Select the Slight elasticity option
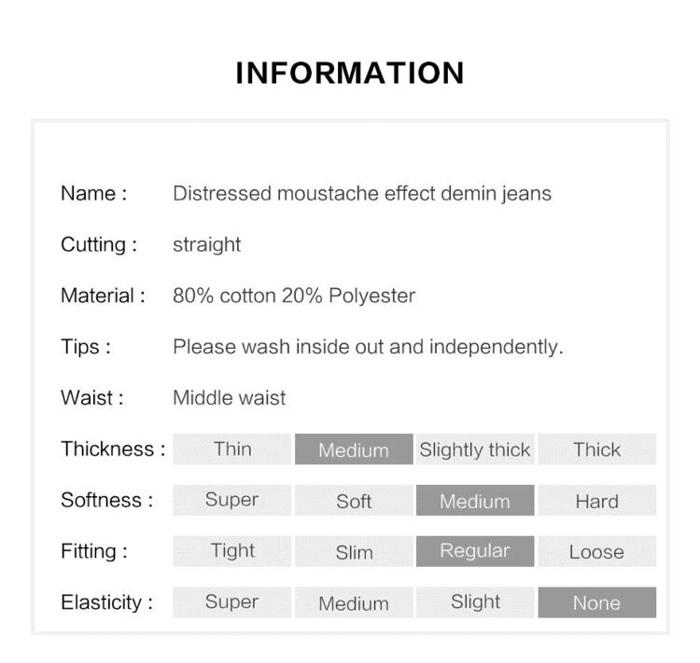 [x=475, y=602]
